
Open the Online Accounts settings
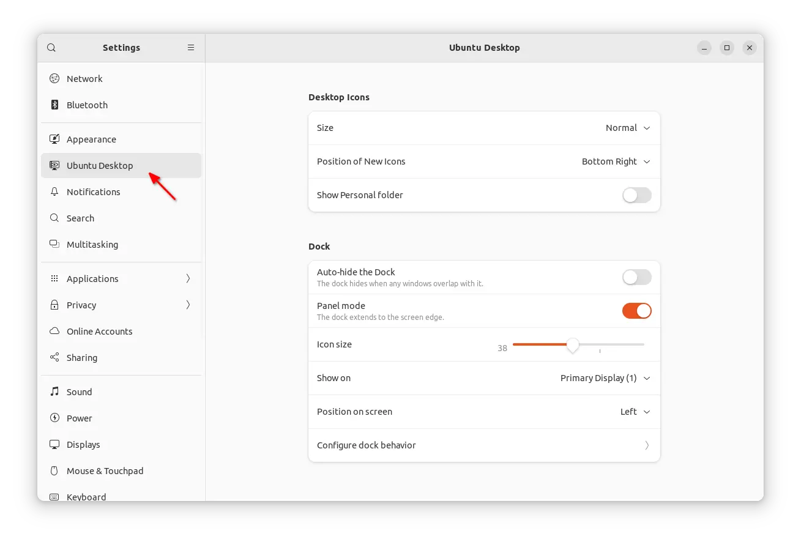(99, 331)
